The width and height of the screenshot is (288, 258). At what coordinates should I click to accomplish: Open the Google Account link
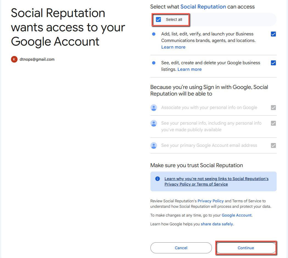click(237, 215)
